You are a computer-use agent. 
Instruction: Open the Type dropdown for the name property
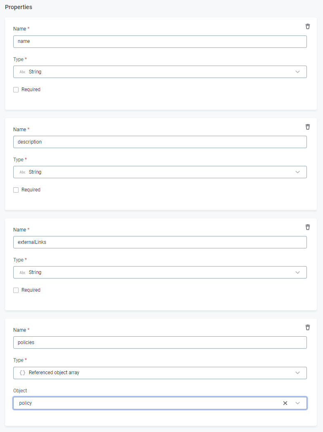click(297, 72)
